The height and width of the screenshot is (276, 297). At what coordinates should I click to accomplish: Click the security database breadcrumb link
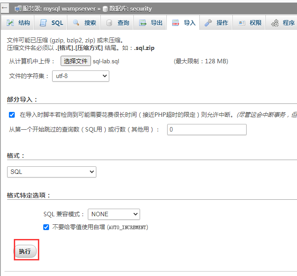[x=130, y=9]
